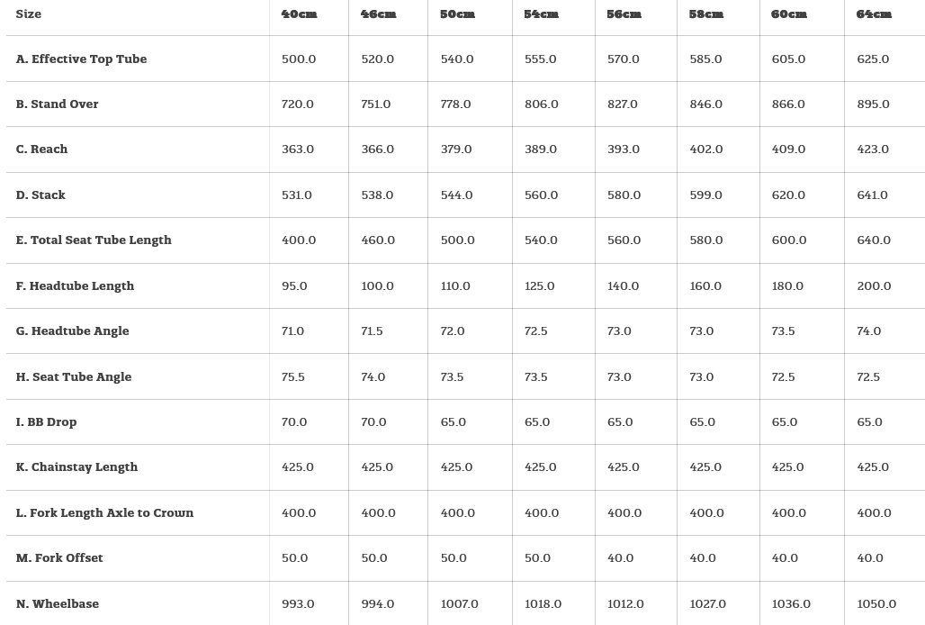Click the K. Chainstay Length row label
This screenshot has height=625, width=925.
click(x=76, y=467)
